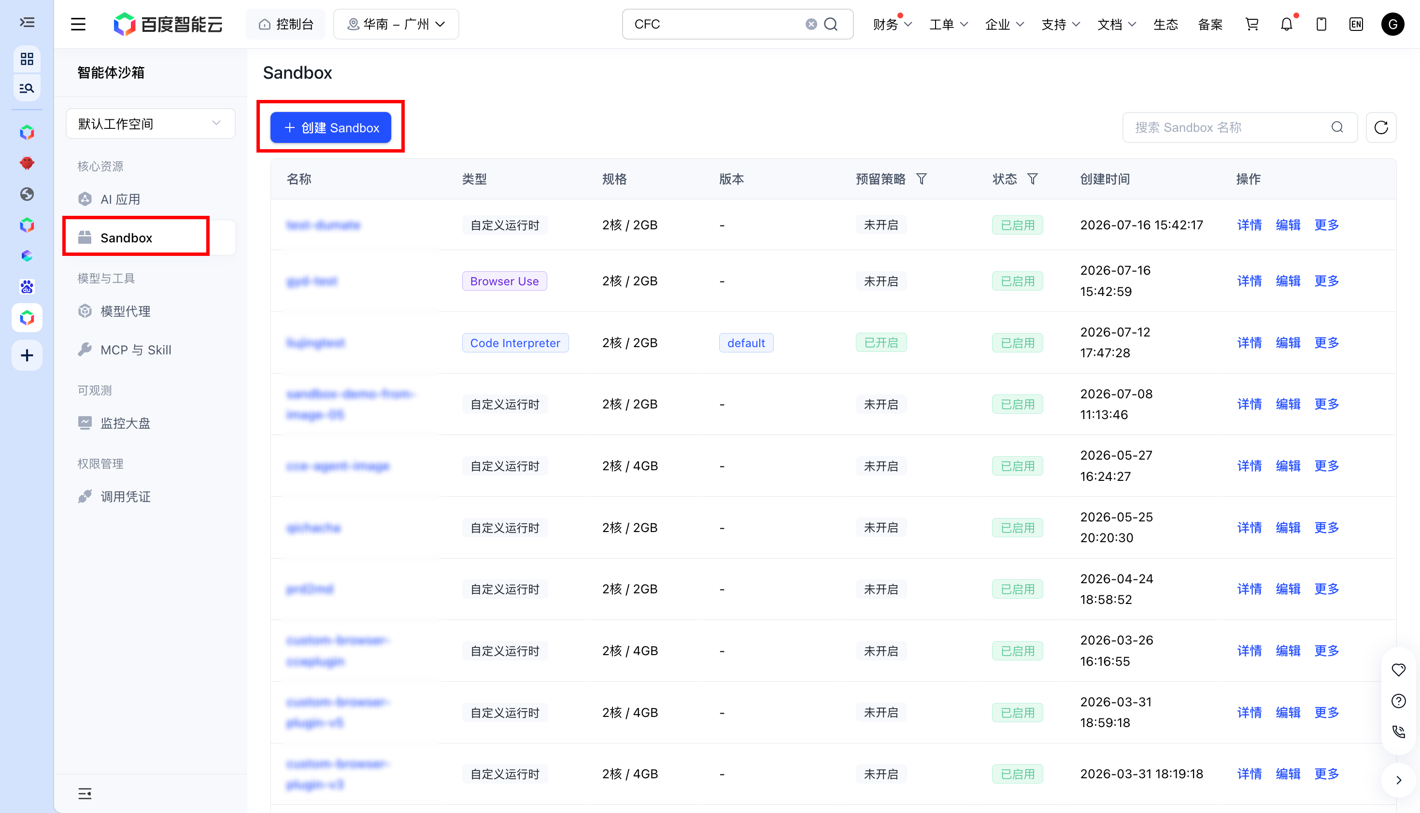Select Sandbox in the sidebar

tap(150, 238)
